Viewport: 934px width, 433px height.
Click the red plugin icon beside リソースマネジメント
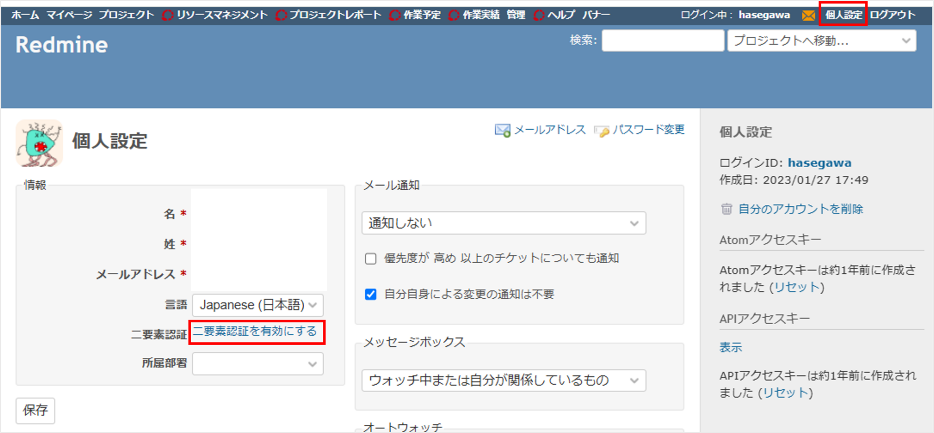pyautogui.click(x=167, y=14)
